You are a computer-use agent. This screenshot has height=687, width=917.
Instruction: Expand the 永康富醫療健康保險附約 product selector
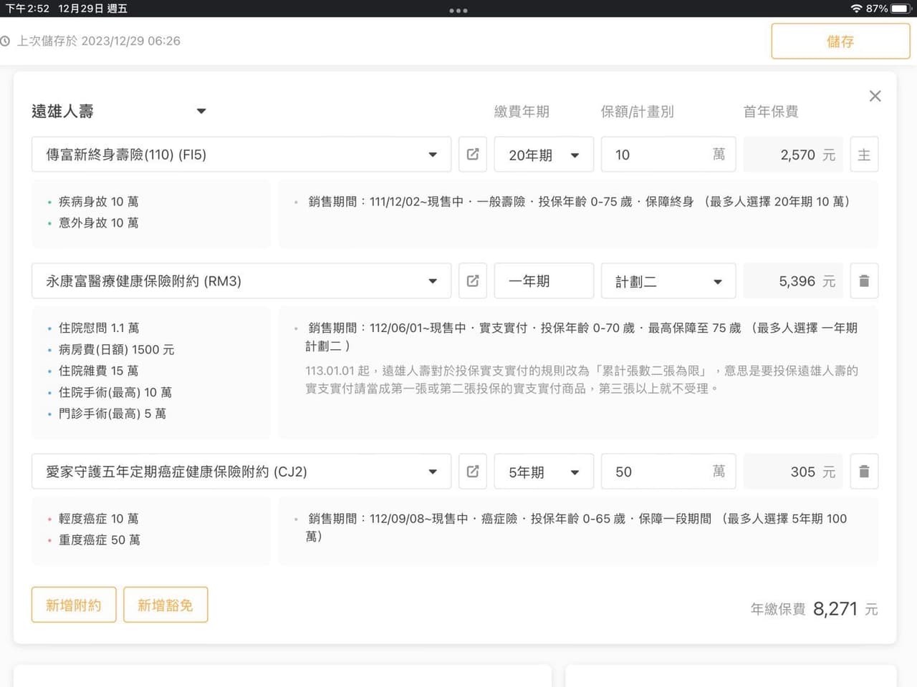pyautogui.click(x=241, y=281)
